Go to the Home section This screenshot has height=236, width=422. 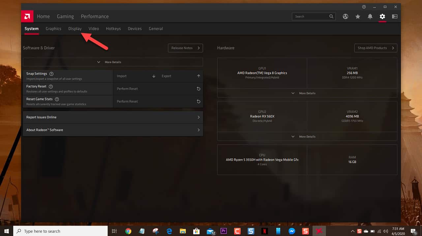(43, 16)
